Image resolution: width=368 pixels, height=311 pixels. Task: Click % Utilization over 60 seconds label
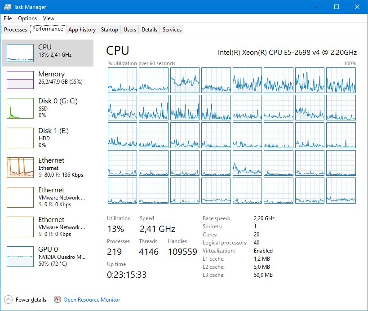point(141,63)
